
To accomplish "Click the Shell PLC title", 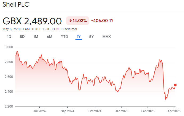I will tap(16, 5).
